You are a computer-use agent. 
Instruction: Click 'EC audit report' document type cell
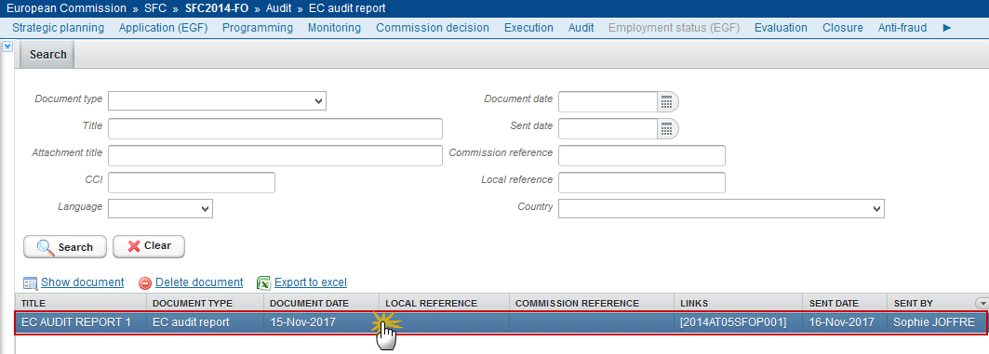click(205, 322)
